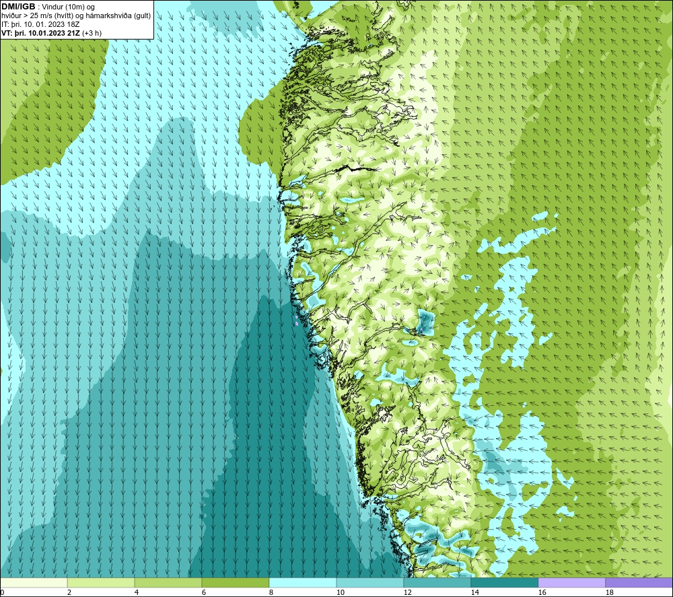Viewport: 673px width, 597px height.
Task: Click the 8-10 m/s light cyan legend swatch
Action: click(303, 582)
